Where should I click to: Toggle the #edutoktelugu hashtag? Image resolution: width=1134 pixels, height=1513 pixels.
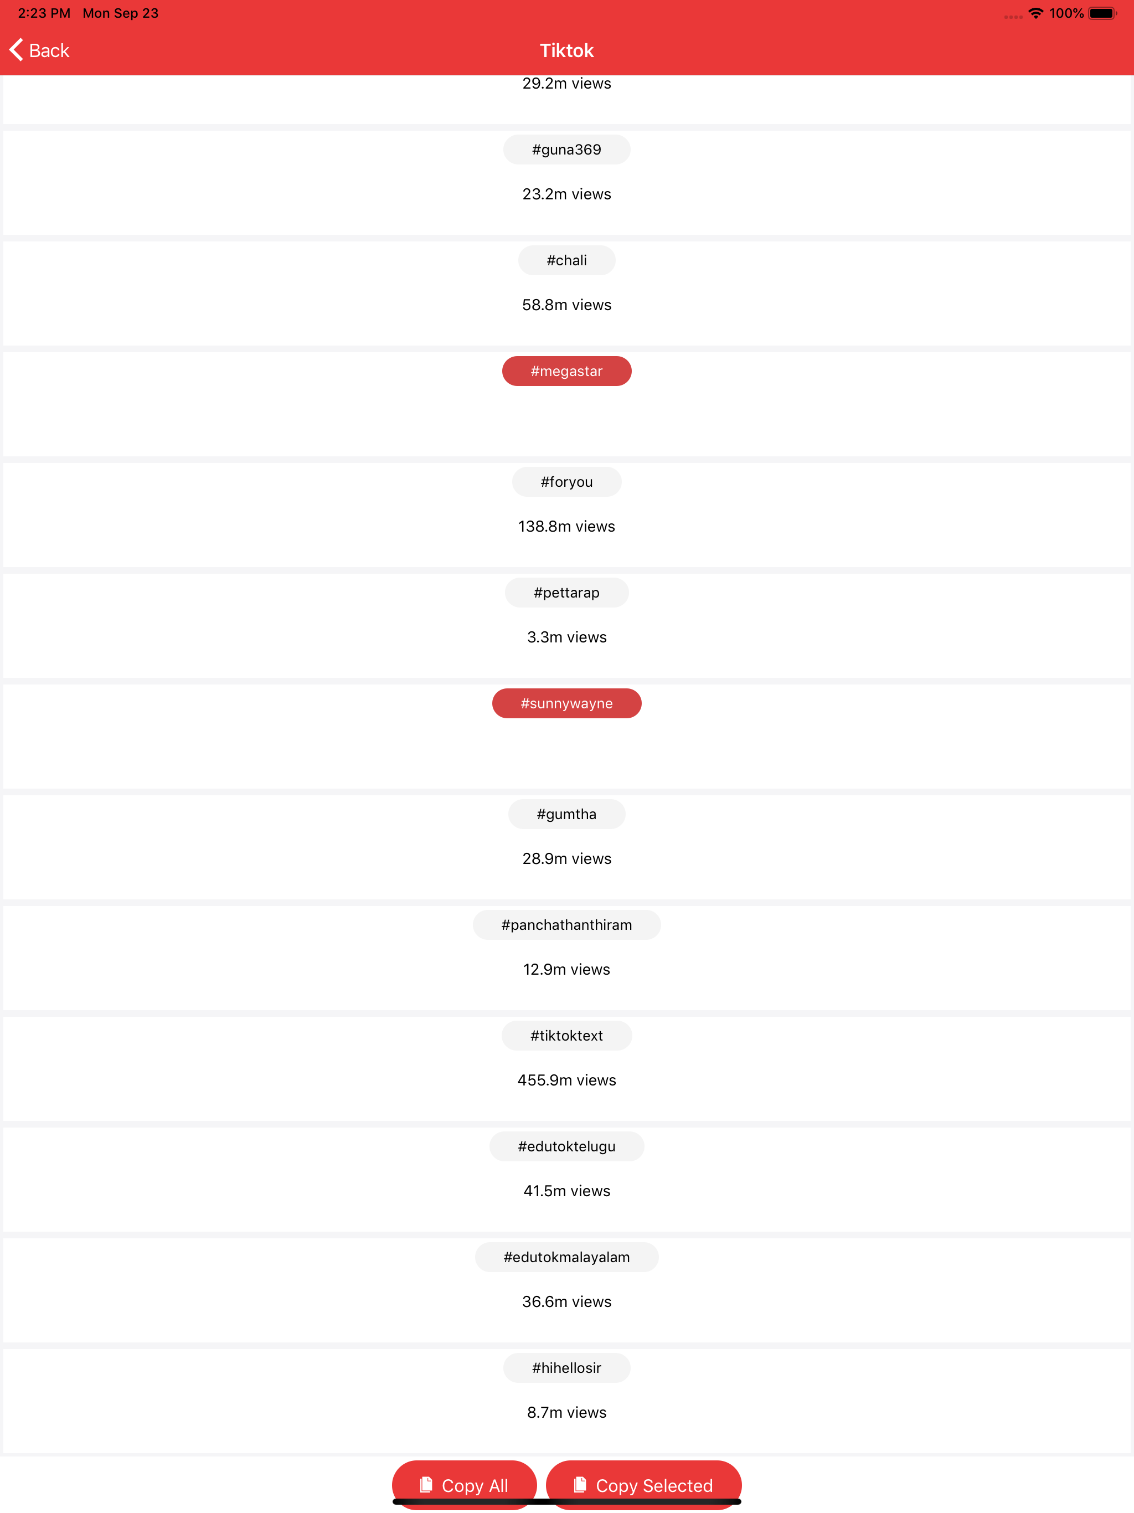tap(566, 1146)
